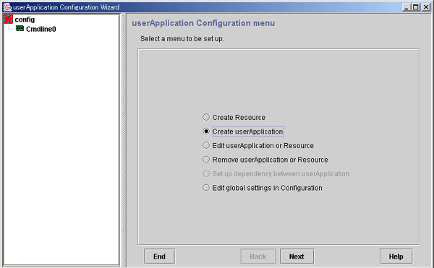The height and width of the screenshot is (268, 434).
Task: Minimize the Configuration Wizard window
Action: pos(407,7)
